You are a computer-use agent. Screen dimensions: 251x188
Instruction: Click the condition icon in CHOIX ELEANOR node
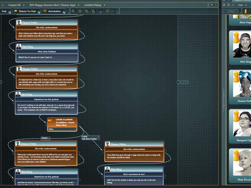pos(50,120)
